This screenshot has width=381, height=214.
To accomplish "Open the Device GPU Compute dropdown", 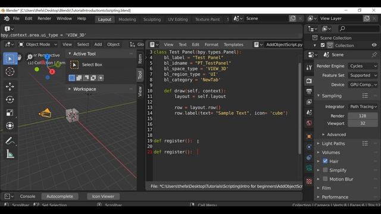I will pos(363,84).
